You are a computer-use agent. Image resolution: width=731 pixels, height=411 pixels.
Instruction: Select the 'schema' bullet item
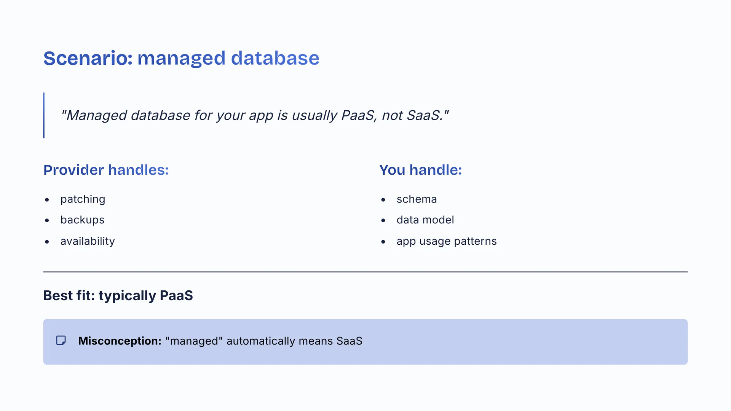click(417, 199)
